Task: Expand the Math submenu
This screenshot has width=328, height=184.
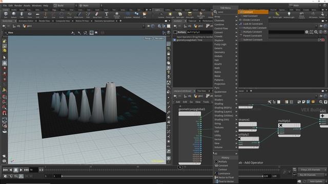Action: click(x=226, y=68)
